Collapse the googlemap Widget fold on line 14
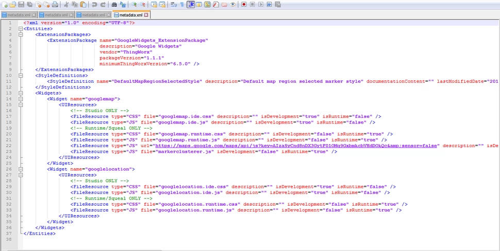500x251 pixels. [21, 99]
